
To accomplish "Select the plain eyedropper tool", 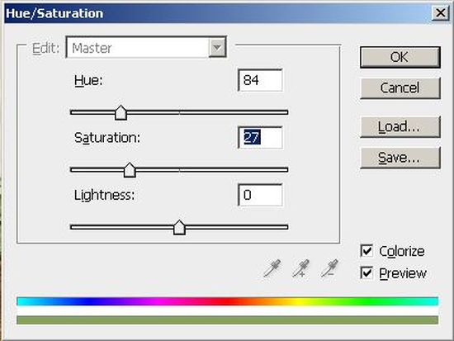I will coord(272,268).
